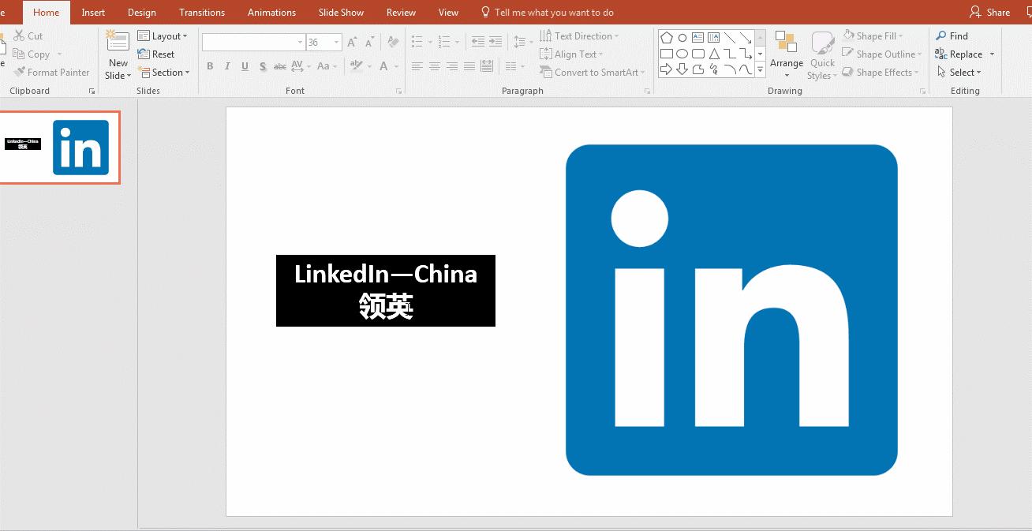The image size is (1032, 531).
Task: Toggle text Shadow effect
Action: click(262, 66)
